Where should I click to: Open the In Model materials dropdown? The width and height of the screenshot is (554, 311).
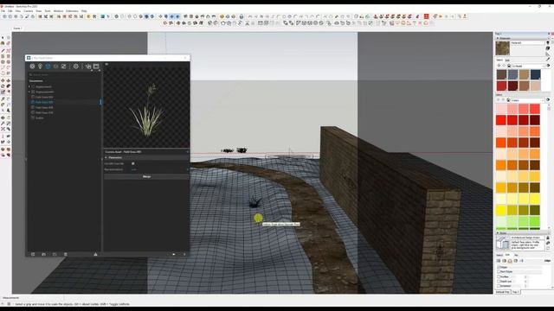(x=528, y=66)
